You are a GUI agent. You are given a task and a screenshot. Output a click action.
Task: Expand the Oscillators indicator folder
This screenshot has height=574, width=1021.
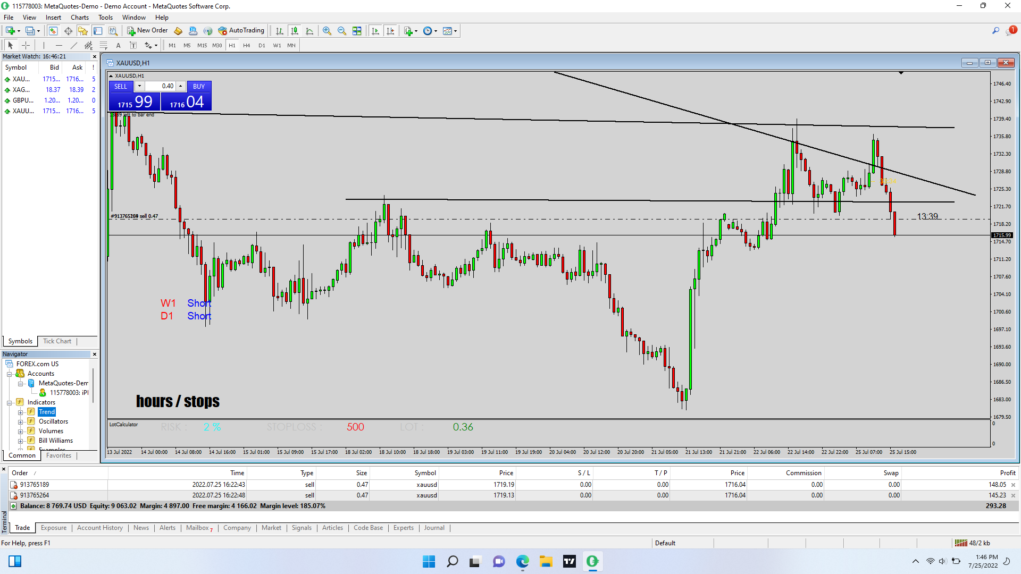[21, 422]
